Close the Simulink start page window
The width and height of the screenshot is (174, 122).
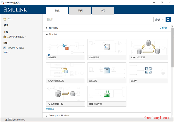[x=170, y=3]
